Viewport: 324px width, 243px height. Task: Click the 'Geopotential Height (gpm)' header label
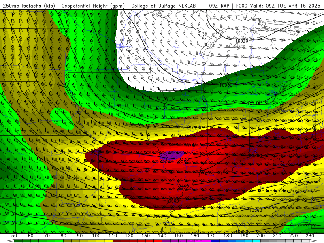pos(93,6)
